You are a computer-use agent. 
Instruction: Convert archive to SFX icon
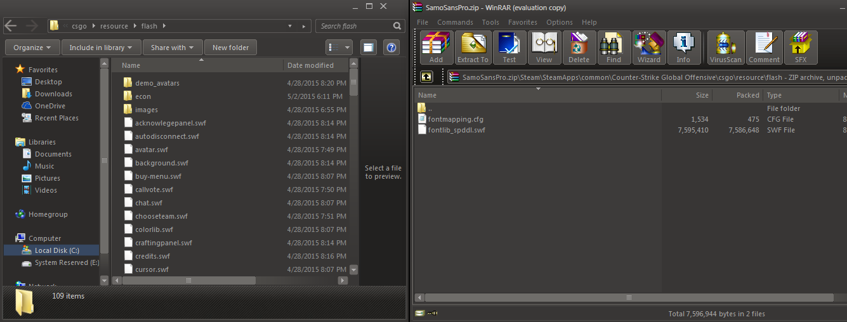[801, 48]
